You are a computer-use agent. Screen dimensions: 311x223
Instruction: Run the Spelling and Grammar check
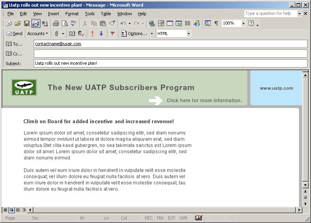pos(73,23)
